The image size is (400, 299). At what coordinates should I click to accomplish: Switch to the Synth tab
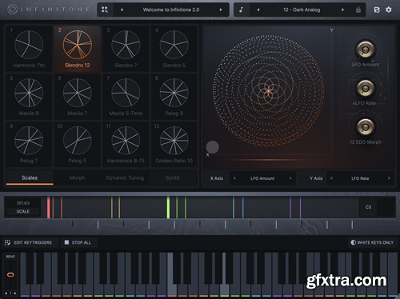click(173, 177)
